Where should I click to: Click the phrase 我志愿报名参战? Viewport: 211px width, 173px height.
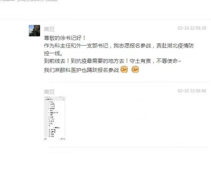coord(132,46)
